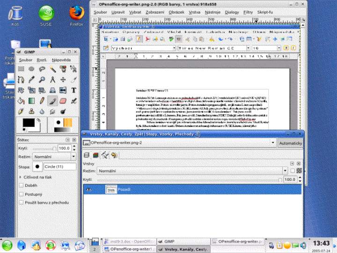Open the image selector dropdown OPenoffice-org-writer.png-2
The width and height of the screenshot is (337, 253).
(179, 143)
